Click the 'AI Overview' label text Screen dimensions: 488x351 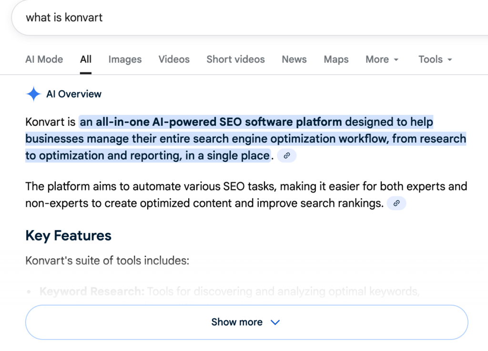coord(74,94)
